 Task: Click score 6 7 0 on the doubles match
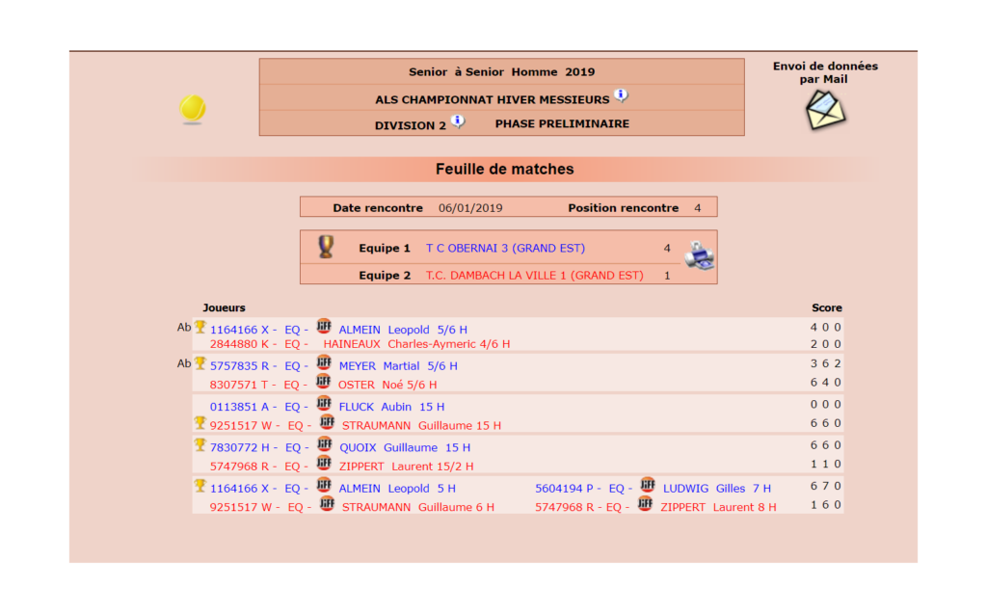pyautogui.click(x=826, y=486)
